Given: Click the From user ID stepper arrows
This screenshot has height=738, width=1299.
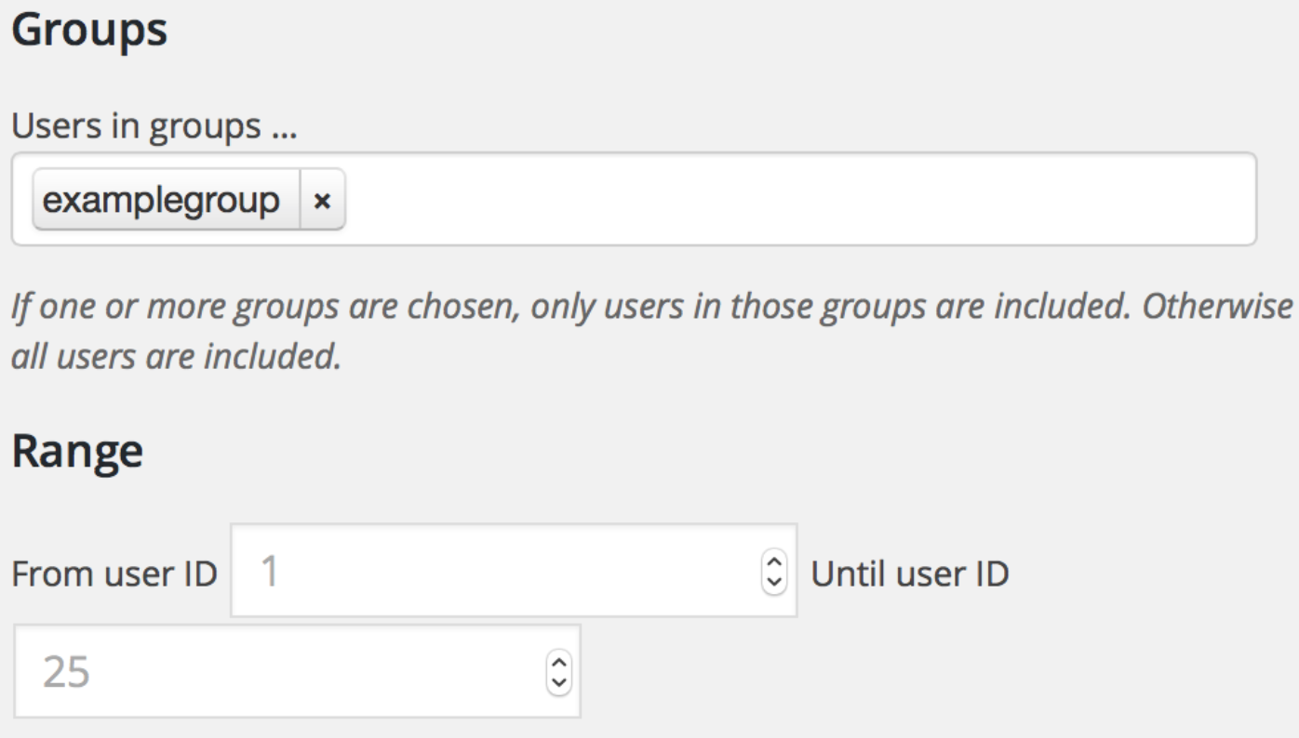Looking at the screenshot, I should click(774, 571).
